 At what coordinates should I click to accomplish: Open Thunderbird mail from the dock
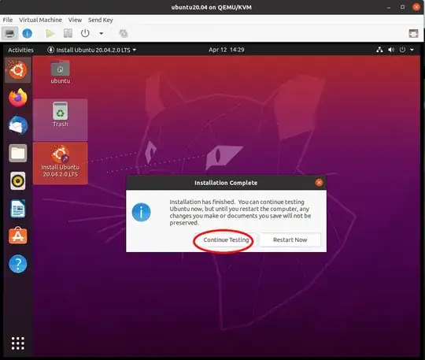18,125
